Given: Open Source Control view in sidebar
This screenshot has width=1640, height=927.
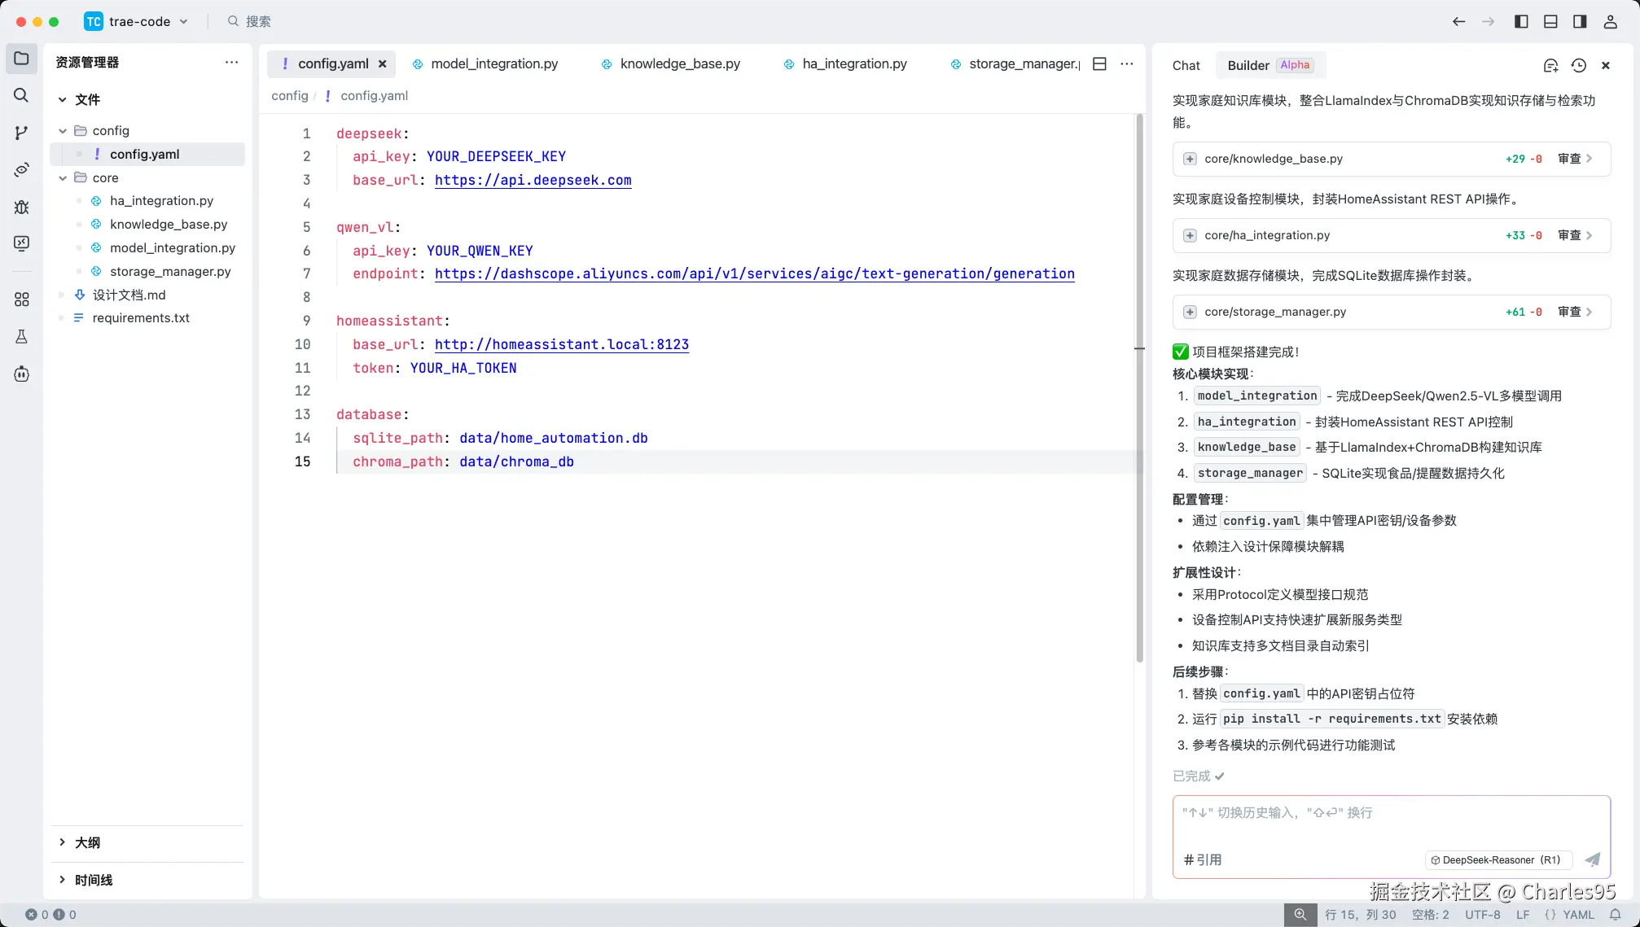Looking at the screenshot, I should [21, 133].
